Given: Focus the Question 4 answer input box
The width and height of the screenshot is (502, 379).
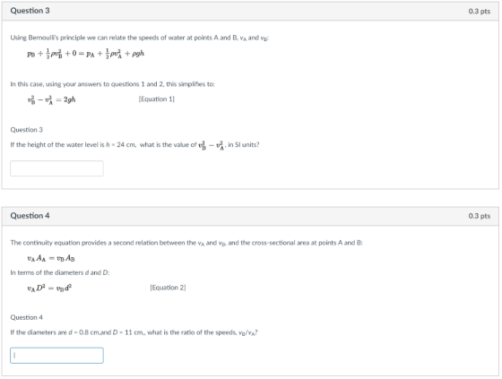Looking at the screenshot, I should (56, 356).
